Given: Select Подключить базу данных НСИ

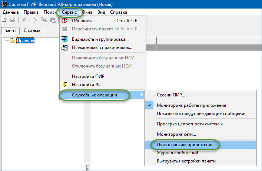Looking at the screenshot, I should (103, 58).
